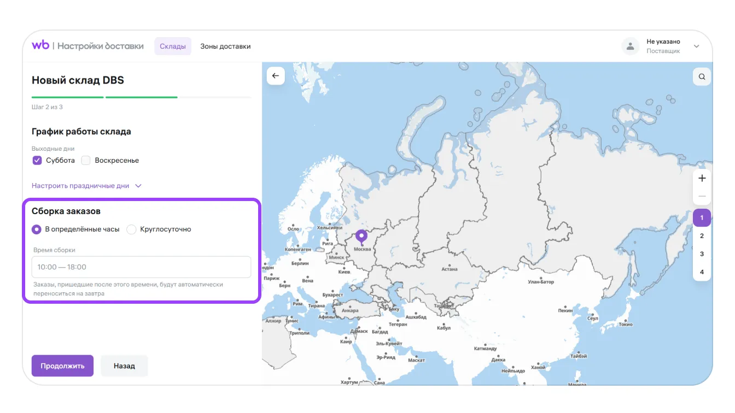
Task: Click the user avatar icon
Action: click(631, 46)
